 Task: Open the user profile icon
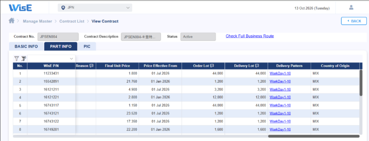(x=351, y=7)
